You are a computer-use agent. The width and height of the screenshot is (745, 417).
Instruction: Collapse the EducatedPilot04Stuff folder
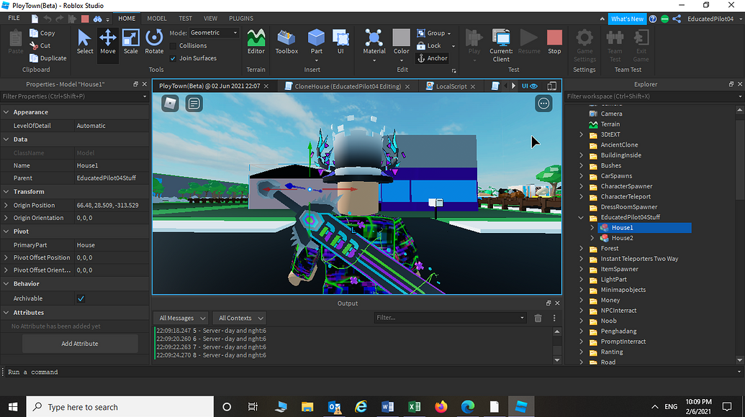click(x=581, y=217)
